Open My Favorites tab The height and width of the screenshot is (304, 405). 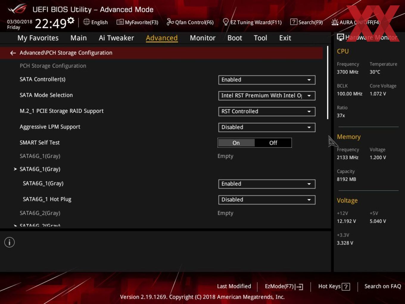coord(38,38)
